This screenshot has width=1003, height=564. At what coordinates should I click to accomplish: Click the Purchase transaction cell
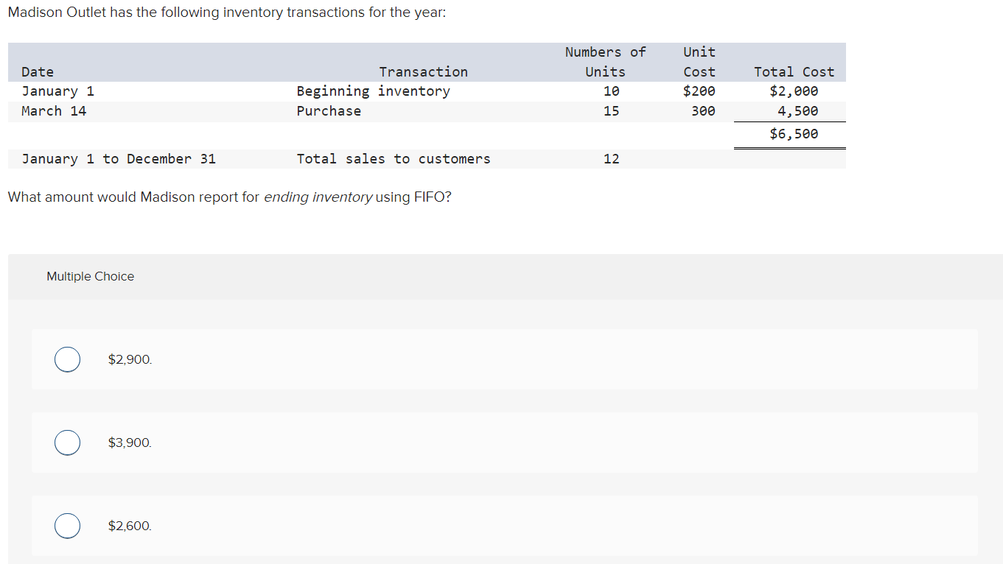coord(329,111)
